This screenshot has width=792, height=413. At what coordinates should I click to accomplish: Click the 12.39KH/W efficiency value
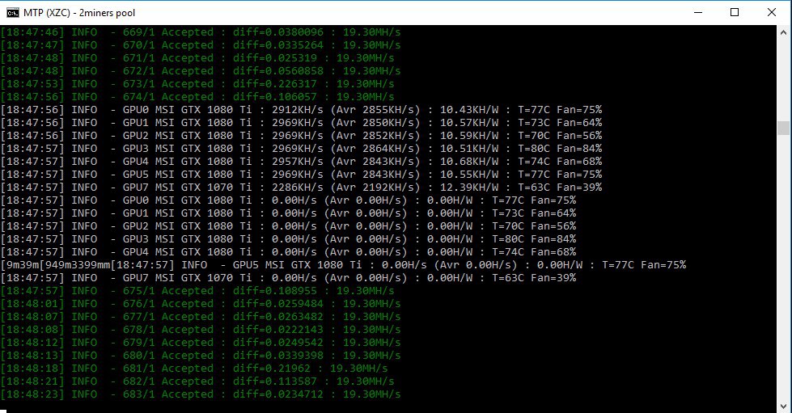pos(468,188)
